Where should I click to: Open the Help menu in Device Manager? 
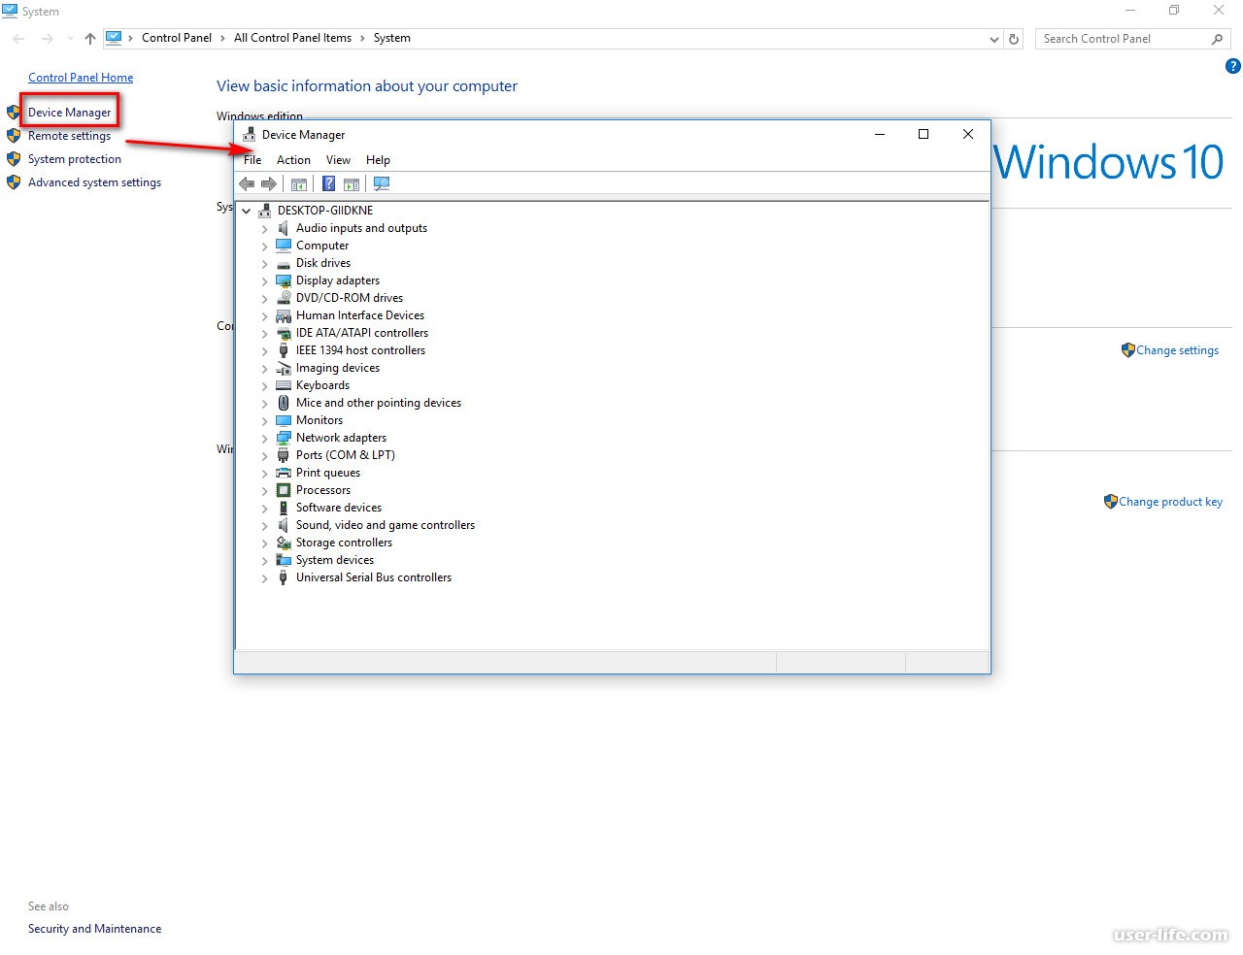(x=378, y=160)
